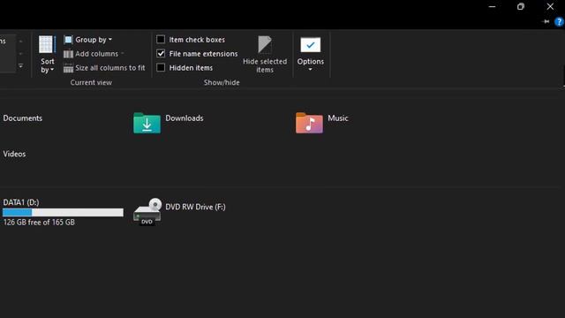Click DATA1 drive usage bar
This screenshot has width=565, height=318.
63,213
